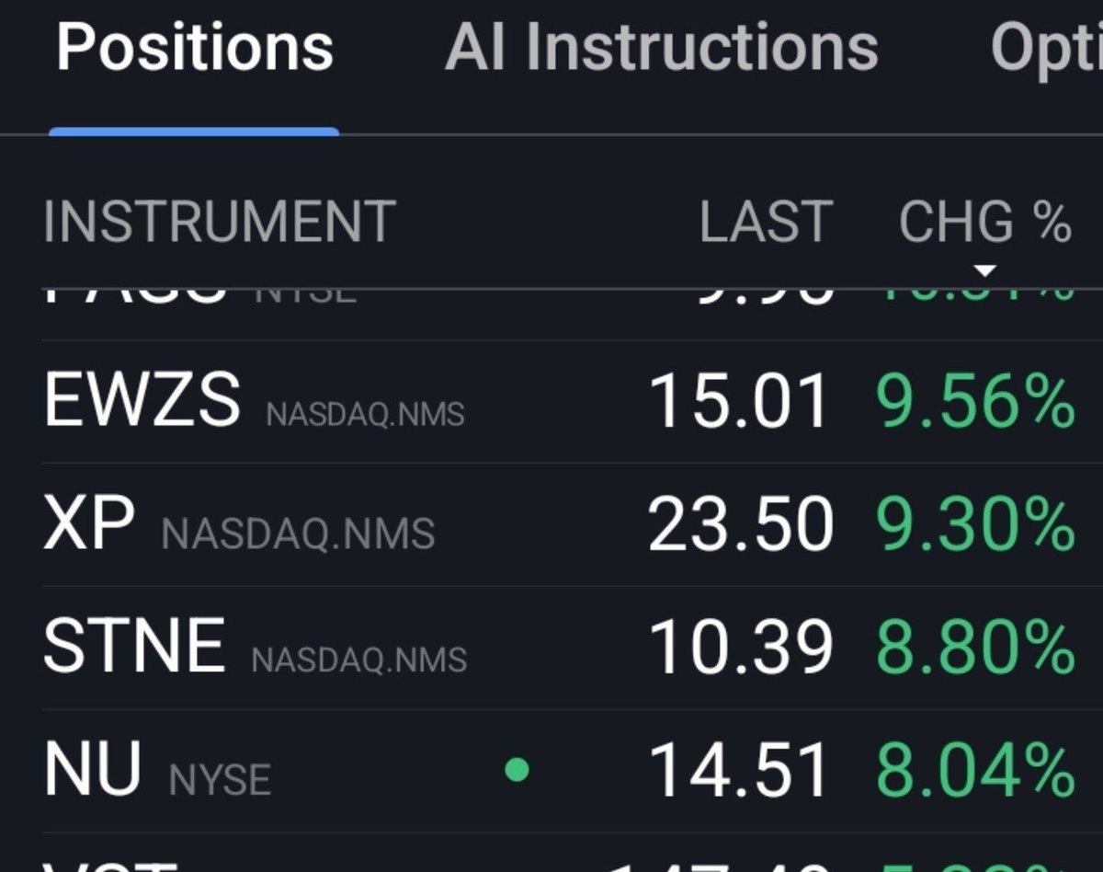Select the EWZS position row
This screenshot has width=1103, height=872.
click(x=559, y=401)
